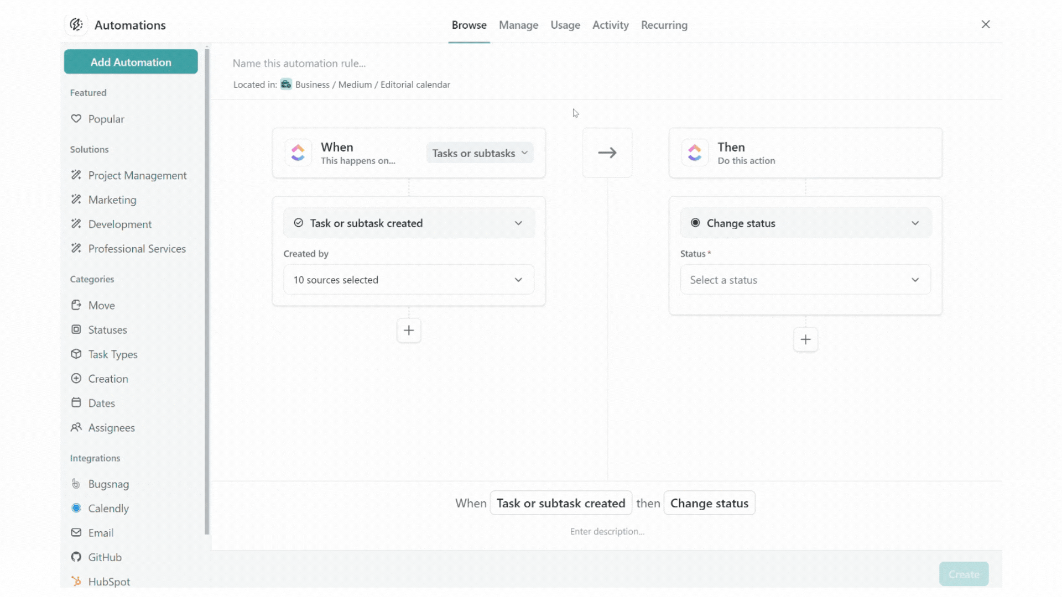1062x597 pixels.
Task: Click the plus icon to add a condition under When
Action: tap(409, 331)
